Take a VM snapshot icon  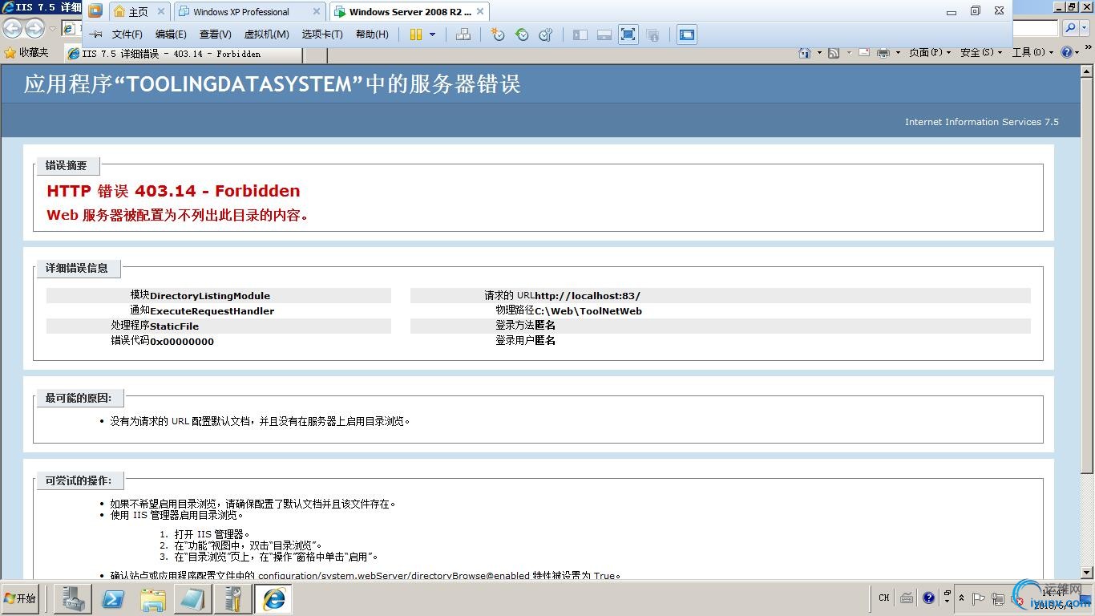pyautogui.click(x=498, y=34)
